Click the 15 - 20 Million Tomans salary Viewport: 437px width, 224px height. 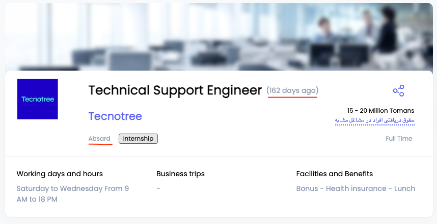coord(380,111)
